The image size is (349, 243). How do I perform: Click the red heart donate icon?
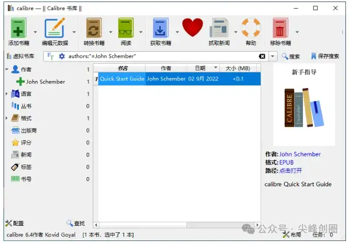[x=193, y=27]
